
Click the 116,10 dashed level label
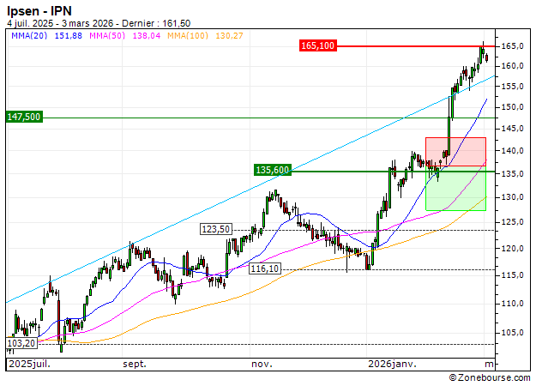pyautogui.click(x=266, y=269)
